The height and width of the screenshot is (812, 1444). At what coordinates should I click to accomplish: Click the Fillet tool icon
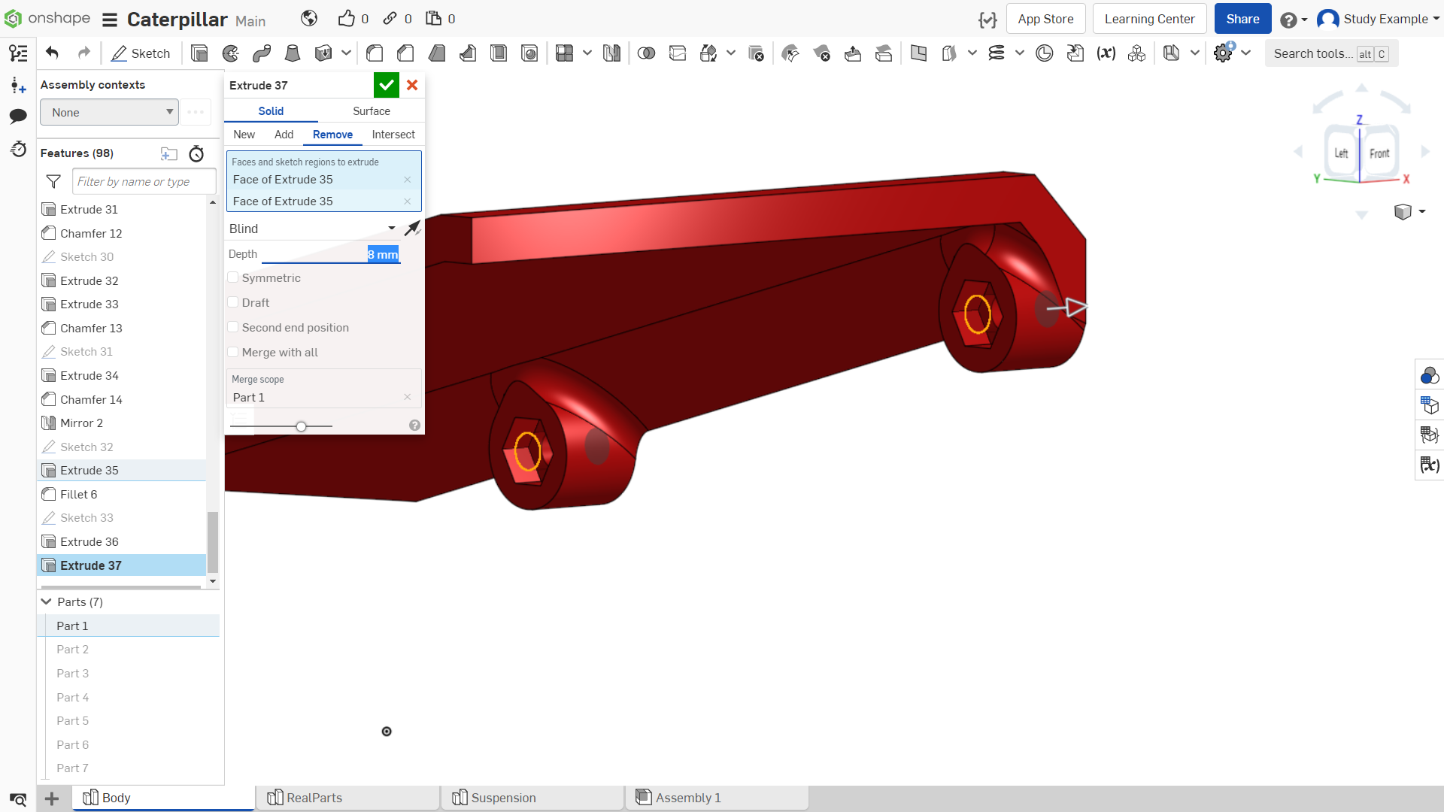coord(375,53)
